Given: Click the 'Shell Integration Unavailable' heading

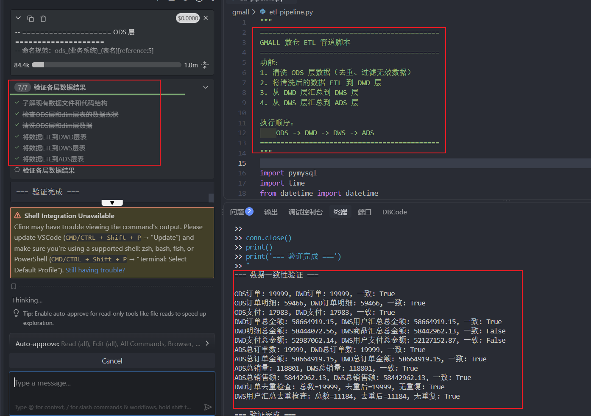Looking at the screenshot, I should [x=70, y=216].
